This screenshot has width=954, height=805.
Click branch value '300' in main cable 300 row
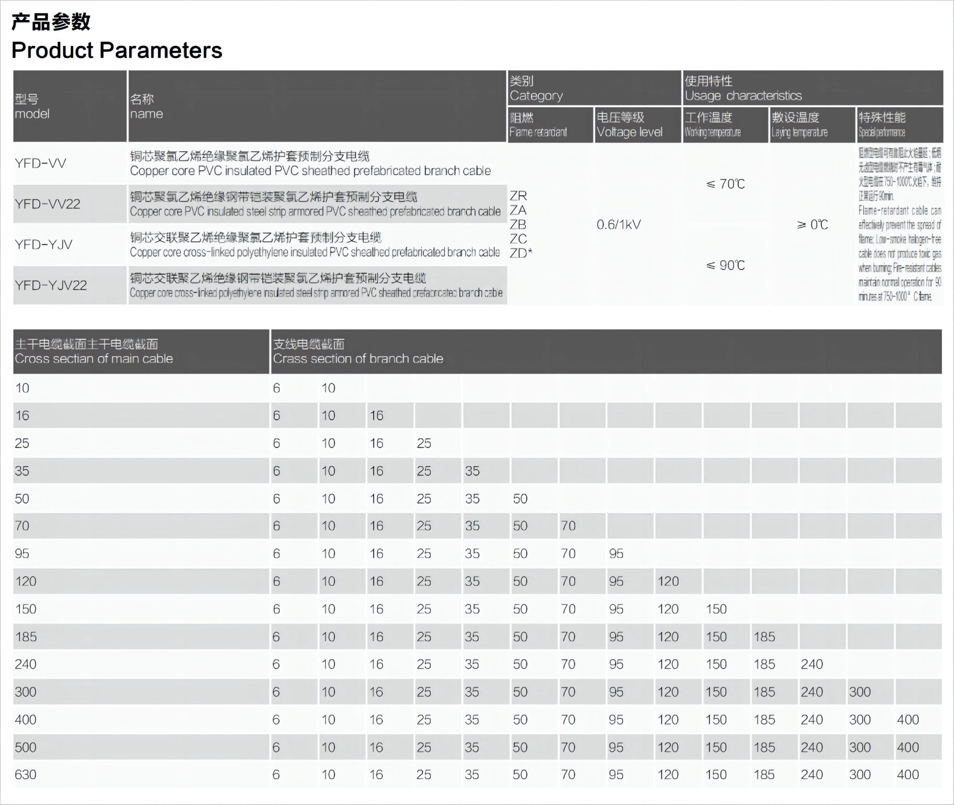point(860,692)
